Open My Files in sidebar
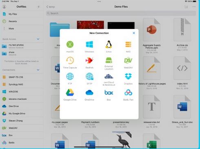Screen dimensions: 200x149 [22, 14]
